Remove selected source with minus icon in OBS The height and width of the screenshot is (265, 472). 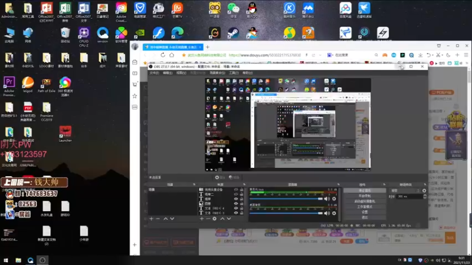click(208, 218)
